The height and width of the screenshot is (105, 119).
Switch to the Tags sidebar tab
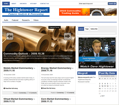tap(87, 29)
